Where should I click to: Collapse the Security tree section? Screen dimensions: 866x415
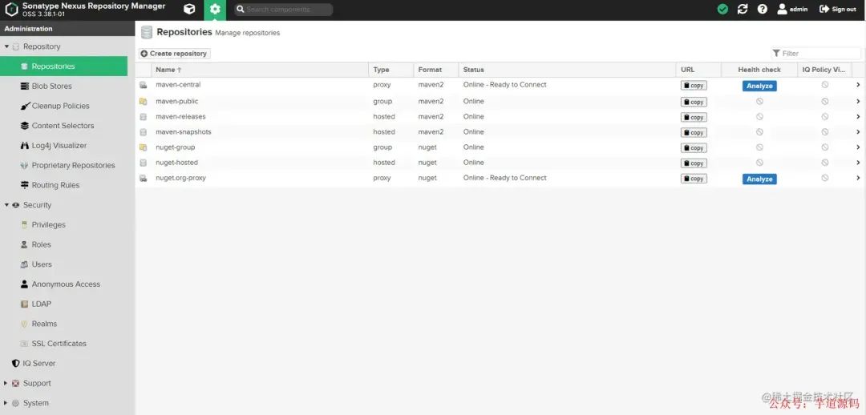[6, 205]
